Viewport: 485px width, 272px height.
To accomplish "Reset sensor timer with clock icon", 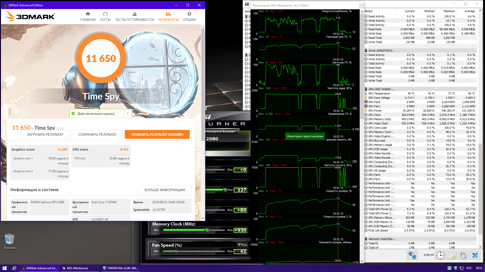I will coord(440,255).
